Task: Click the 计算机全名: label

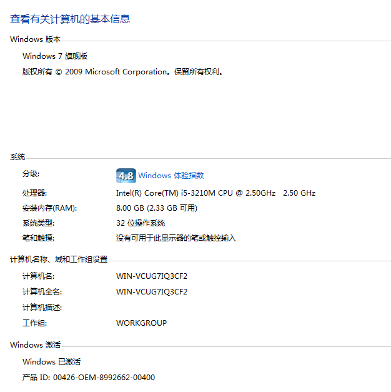Action: pyautogui.click(x=42, y=292)
